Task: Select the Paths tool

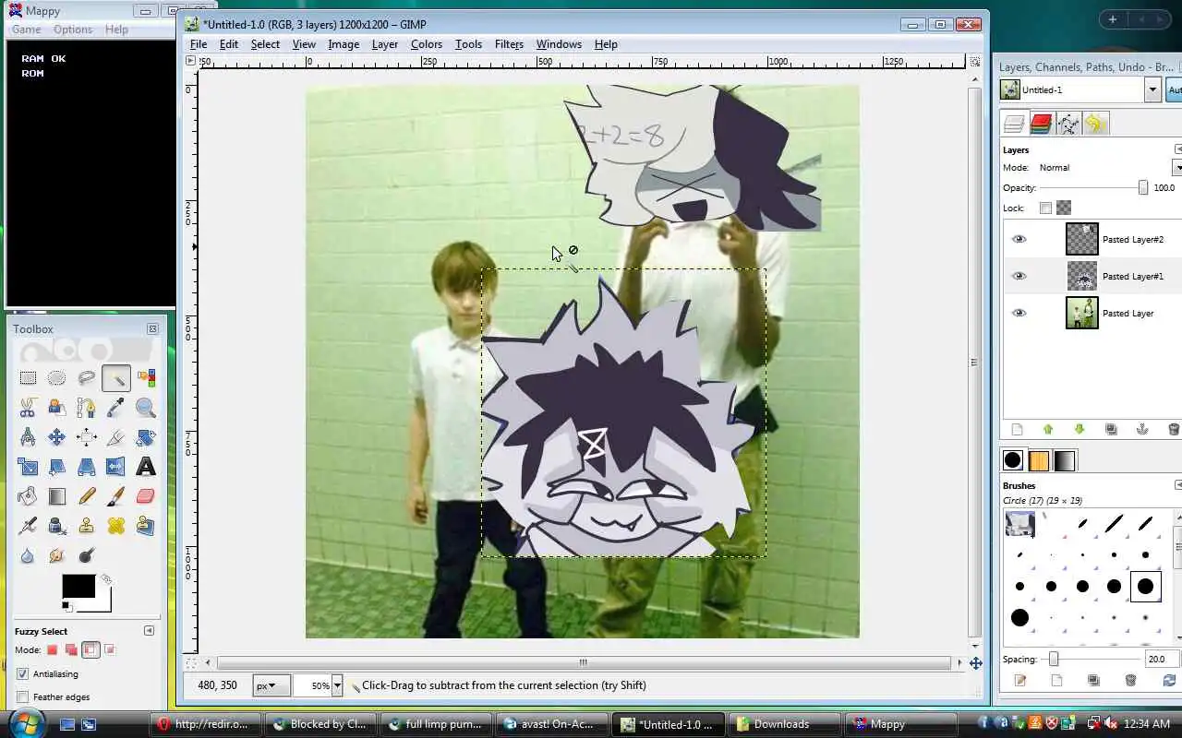Action: 87,408
